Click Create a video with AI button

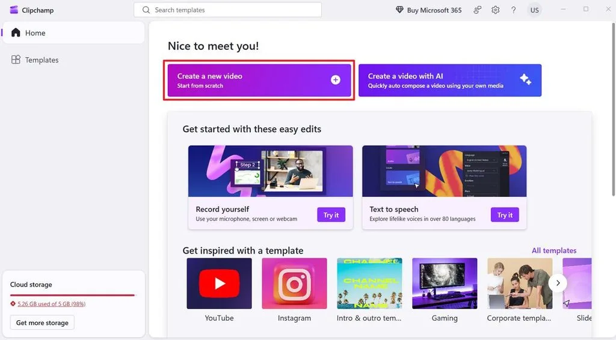click(450, 80)
